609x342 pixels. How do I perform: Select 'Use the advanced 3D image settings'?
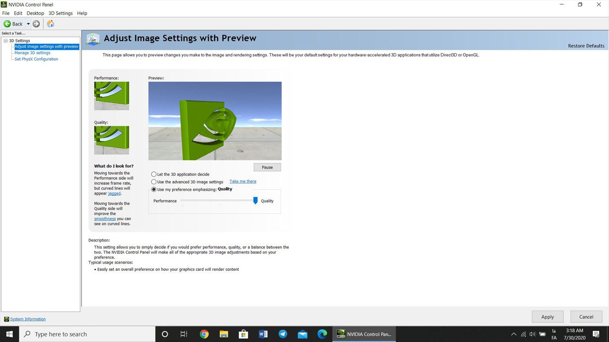coord(154,182)
